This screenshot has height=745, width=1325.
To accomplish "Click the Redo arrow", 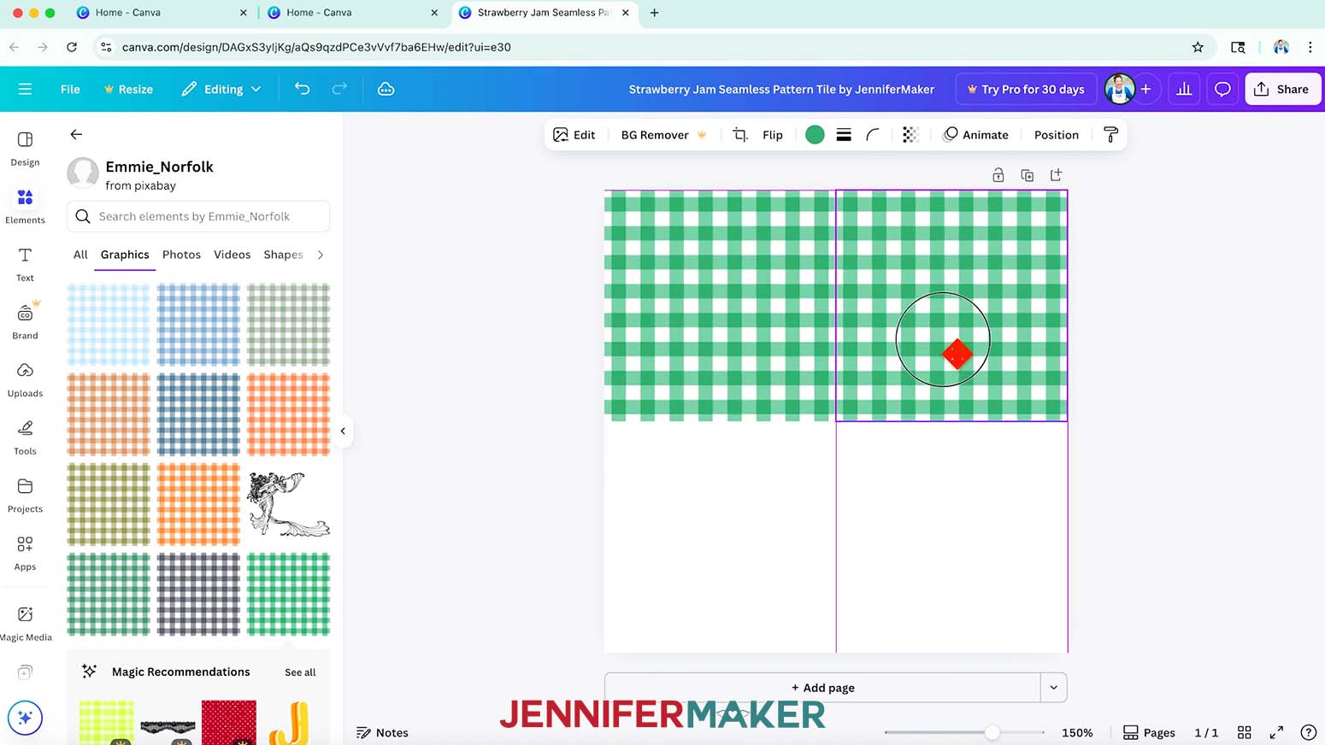I will (339, 89).
